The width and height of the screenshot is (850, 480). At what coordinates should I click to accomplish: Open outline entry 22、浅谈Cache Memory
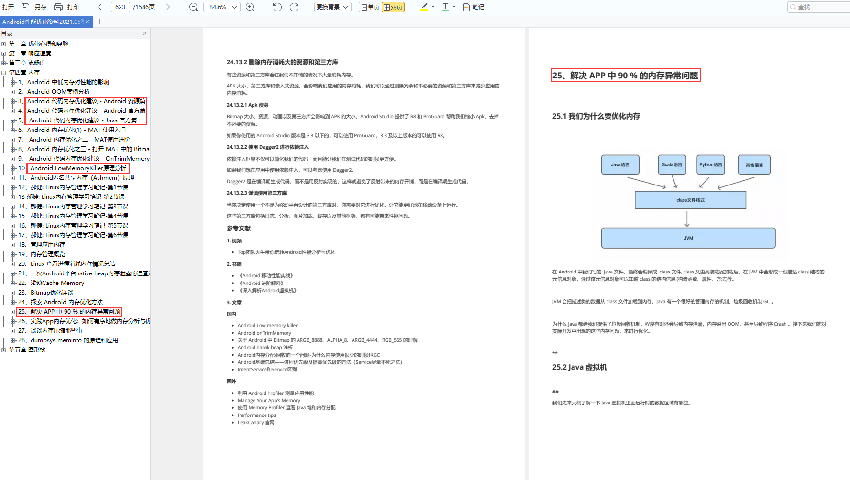tap(51, 283)
